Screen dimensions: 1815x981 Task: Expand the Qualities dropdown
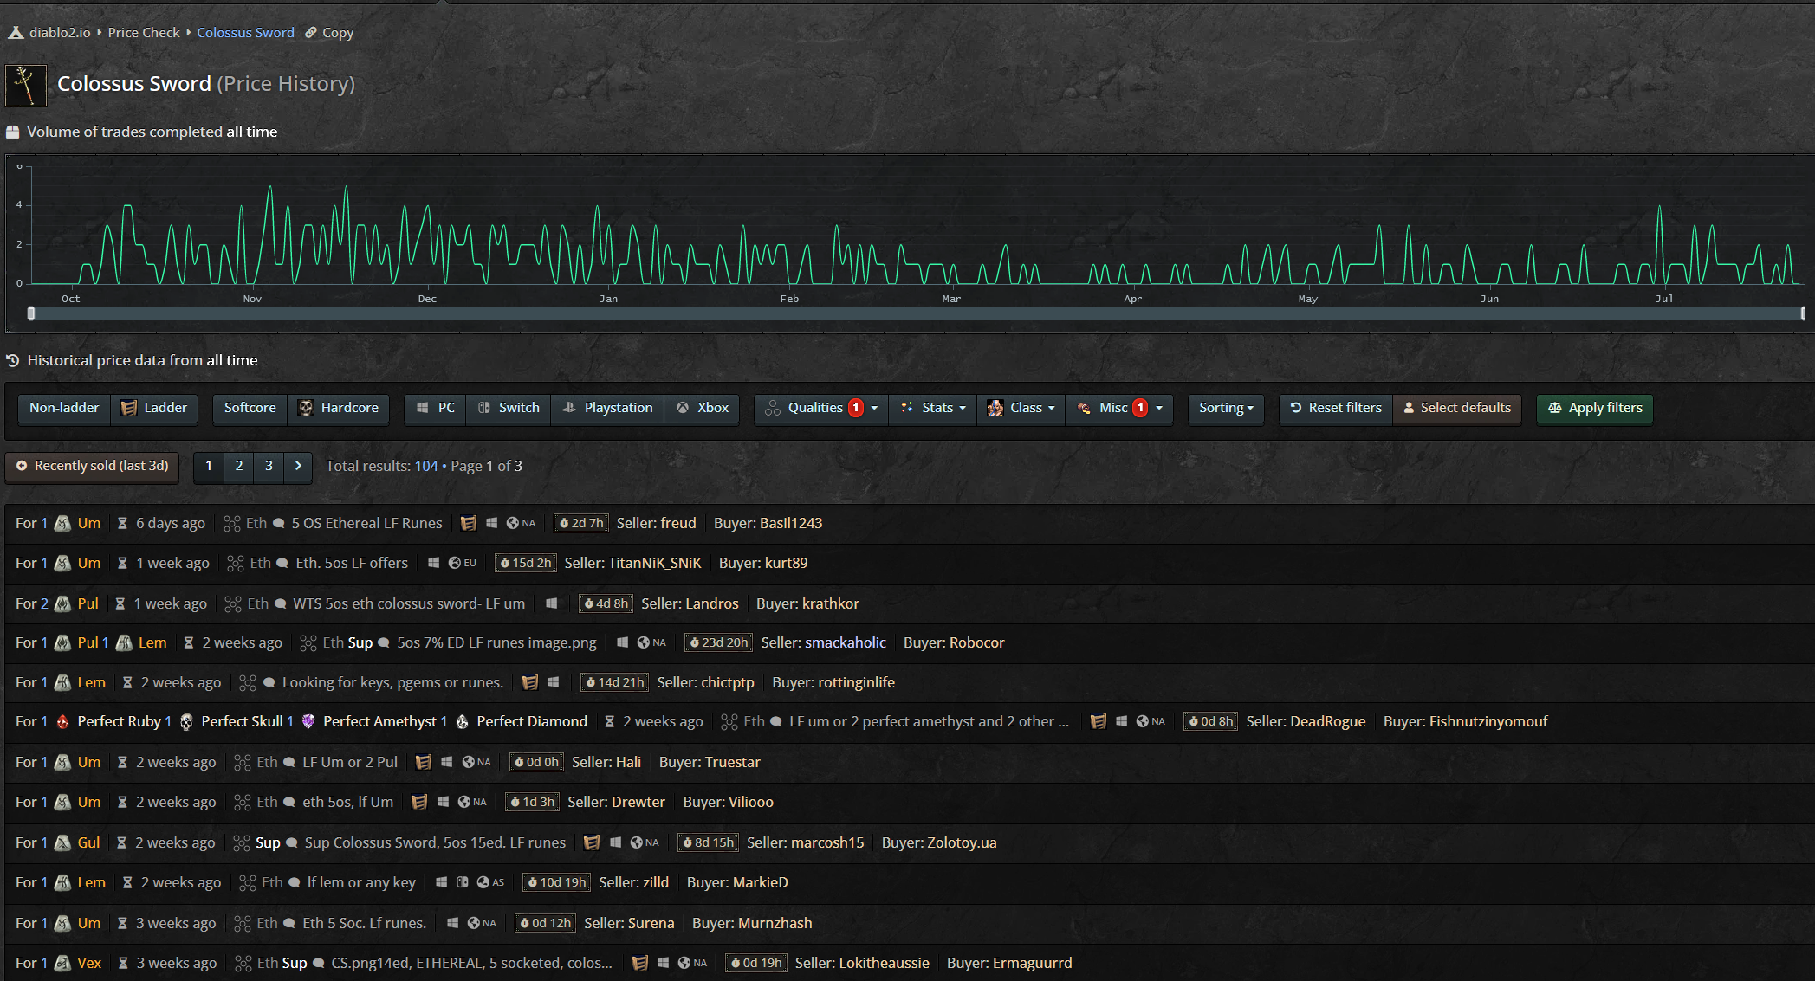[821, 408]
